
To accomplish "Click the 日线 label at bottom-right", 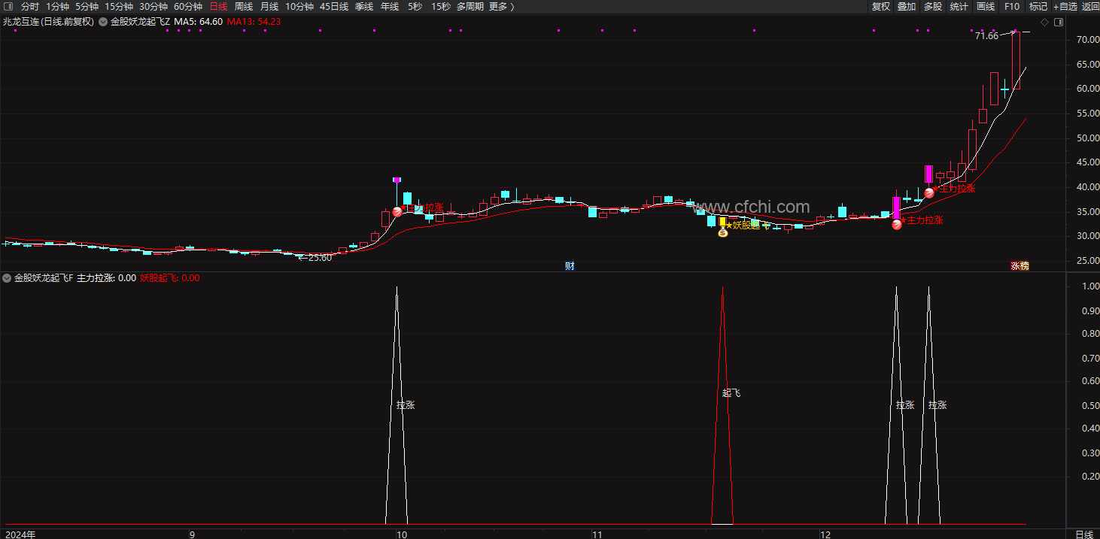I will tap(1084, 534).
